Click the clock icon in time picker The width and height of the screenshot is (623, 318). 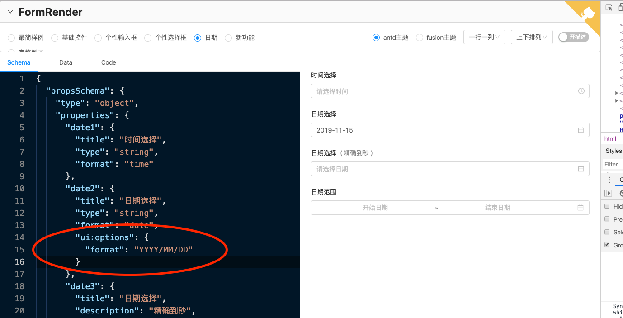click(581, 91)
